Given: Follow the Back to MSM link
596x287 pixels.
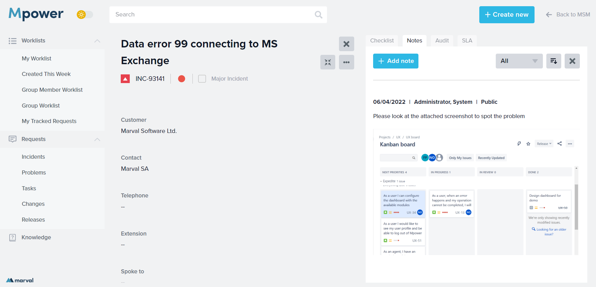Looking at the screenshot, I should point(573,15).
